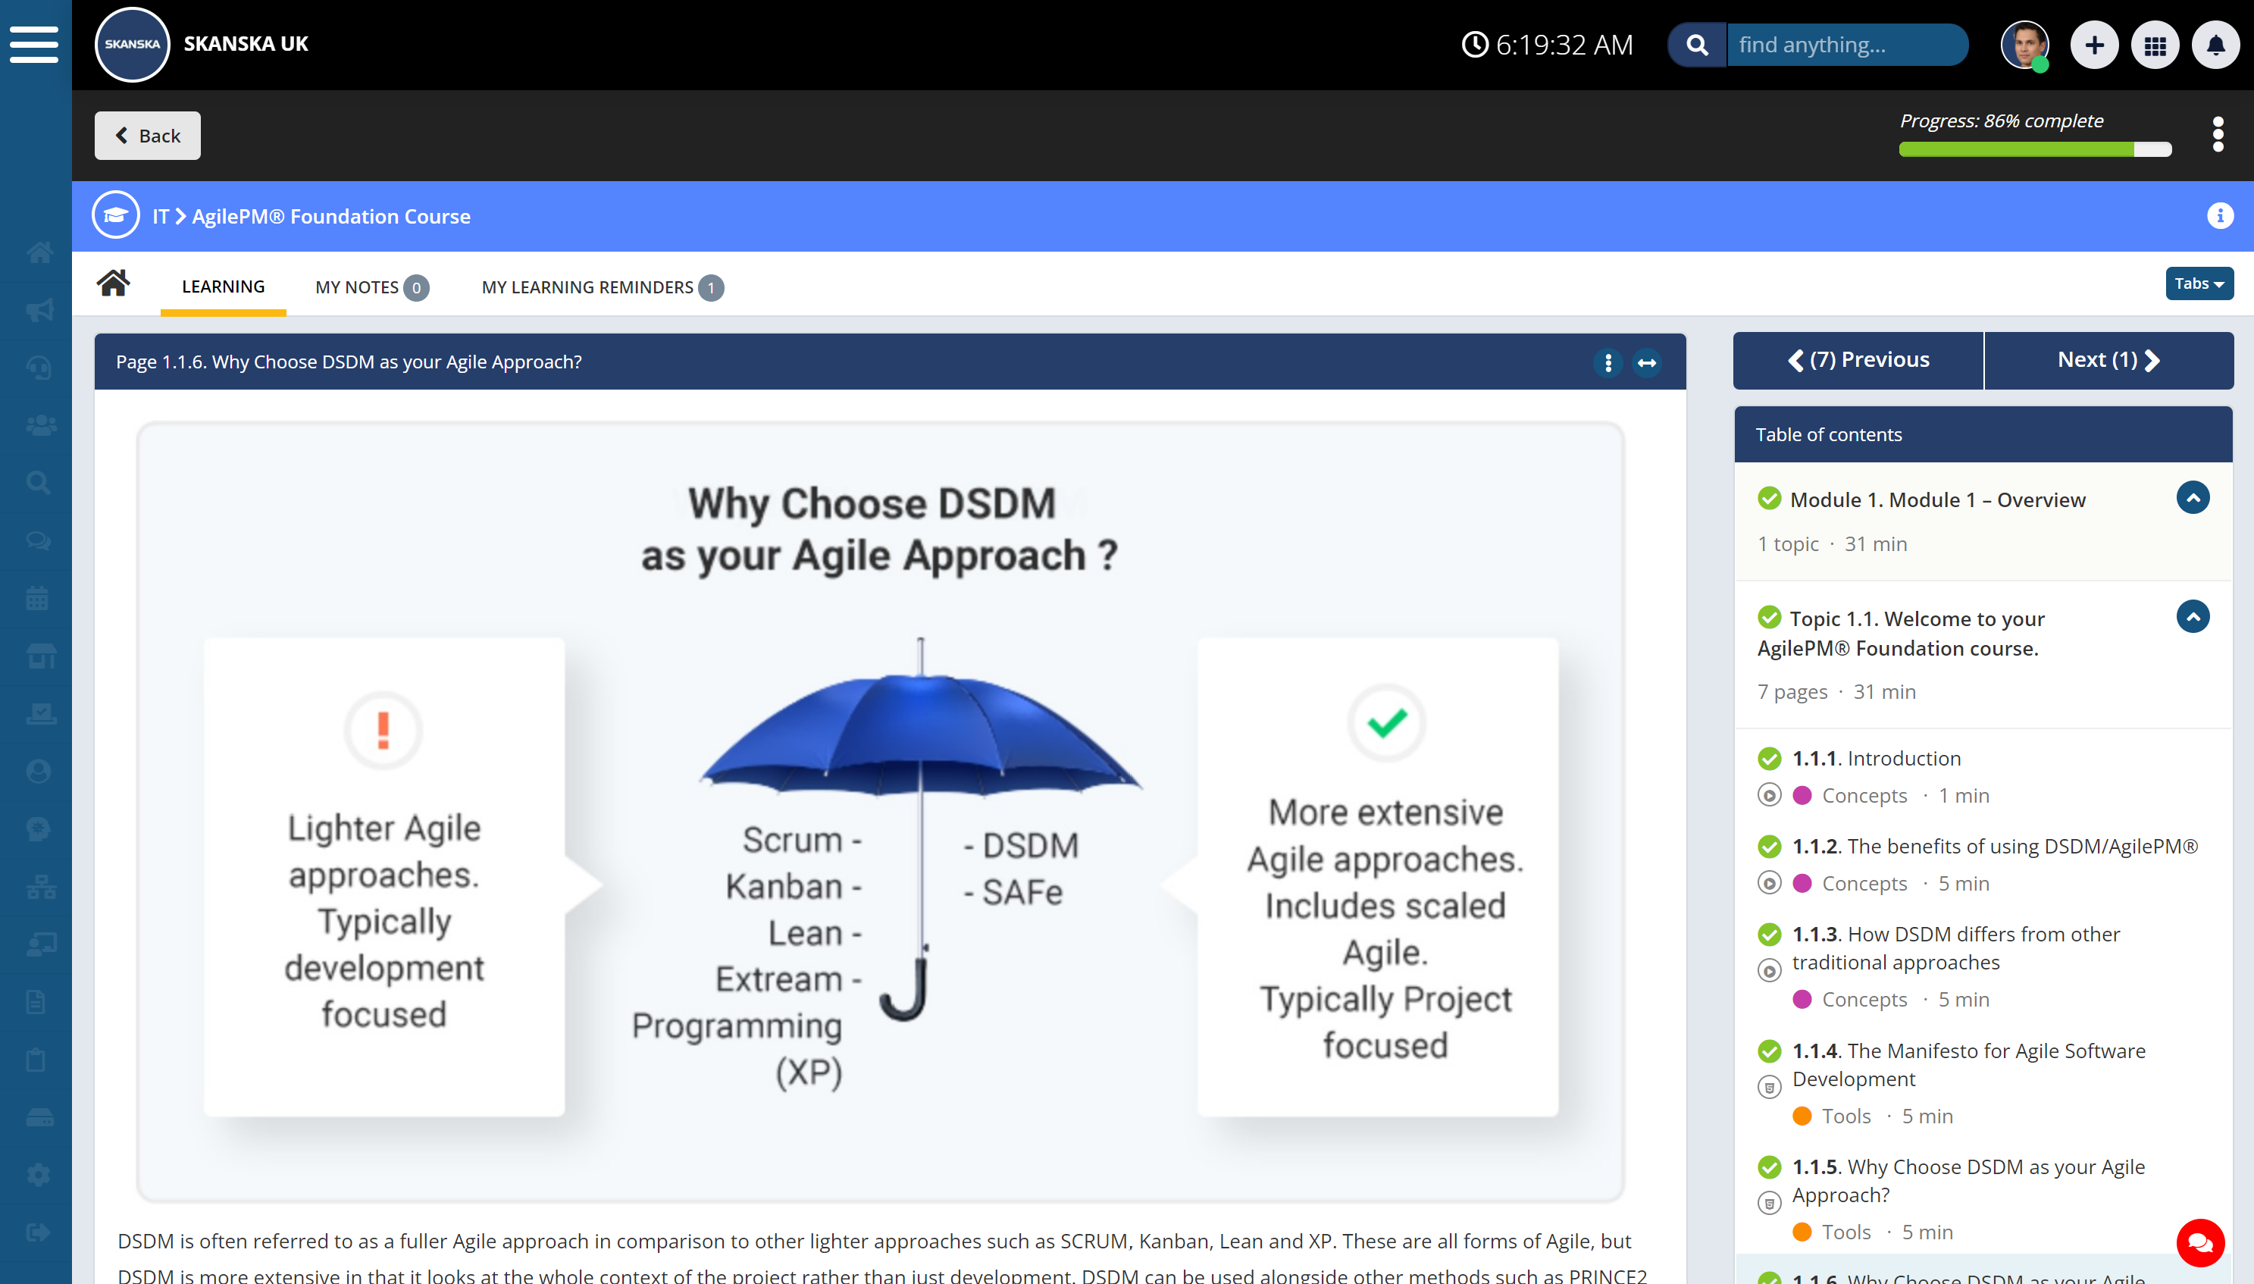Open the red chat bubble icon
Viewport: 2254px width, 1284px height.
pyautogui.click(x=2200, y=1242)
